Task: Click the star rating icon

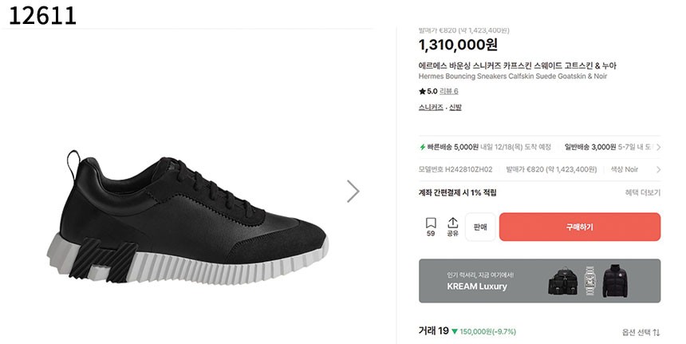Action: pos(422,92)
